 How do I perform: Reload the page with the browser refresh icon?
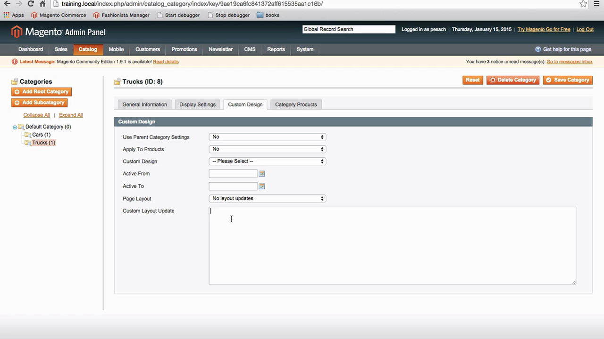click(30, 4)
